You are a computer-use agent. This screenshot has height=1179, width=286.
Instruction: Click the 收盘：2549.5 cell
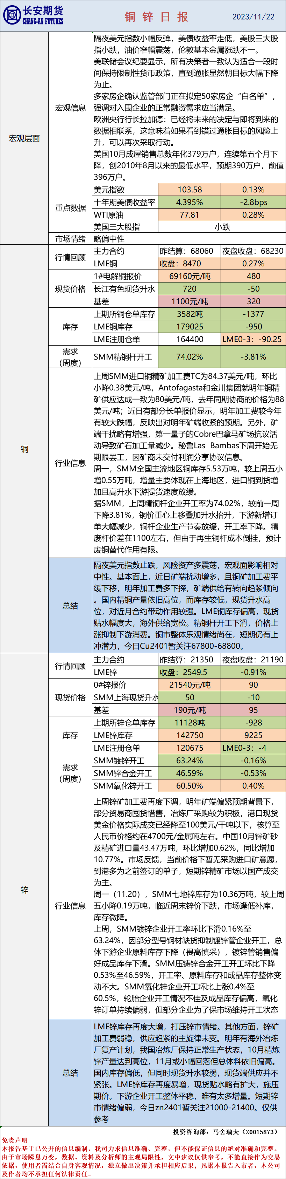pyautogui.click(x=190, y=672)
